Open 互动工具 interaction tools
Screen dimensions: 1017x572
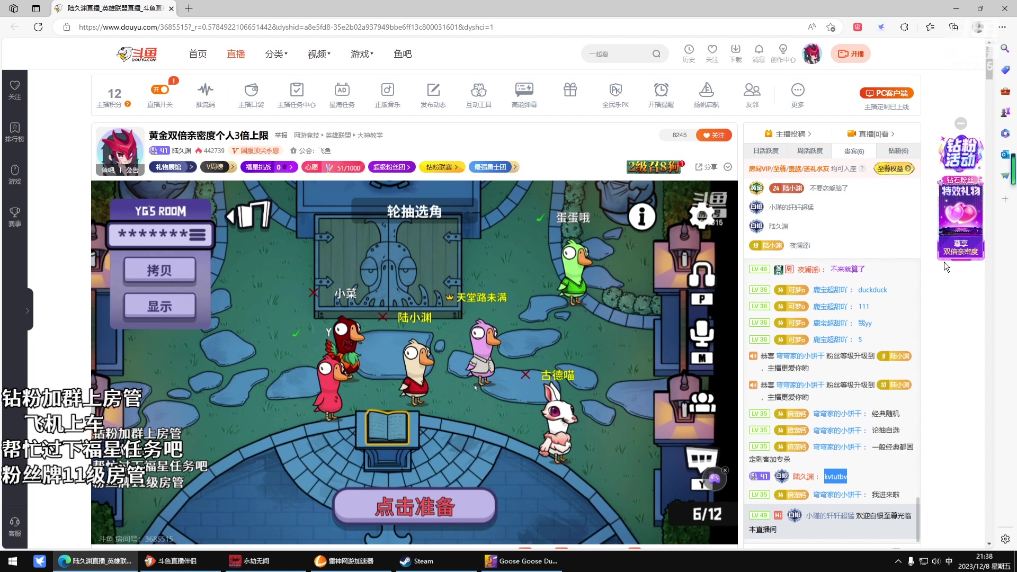coord(479,95)
